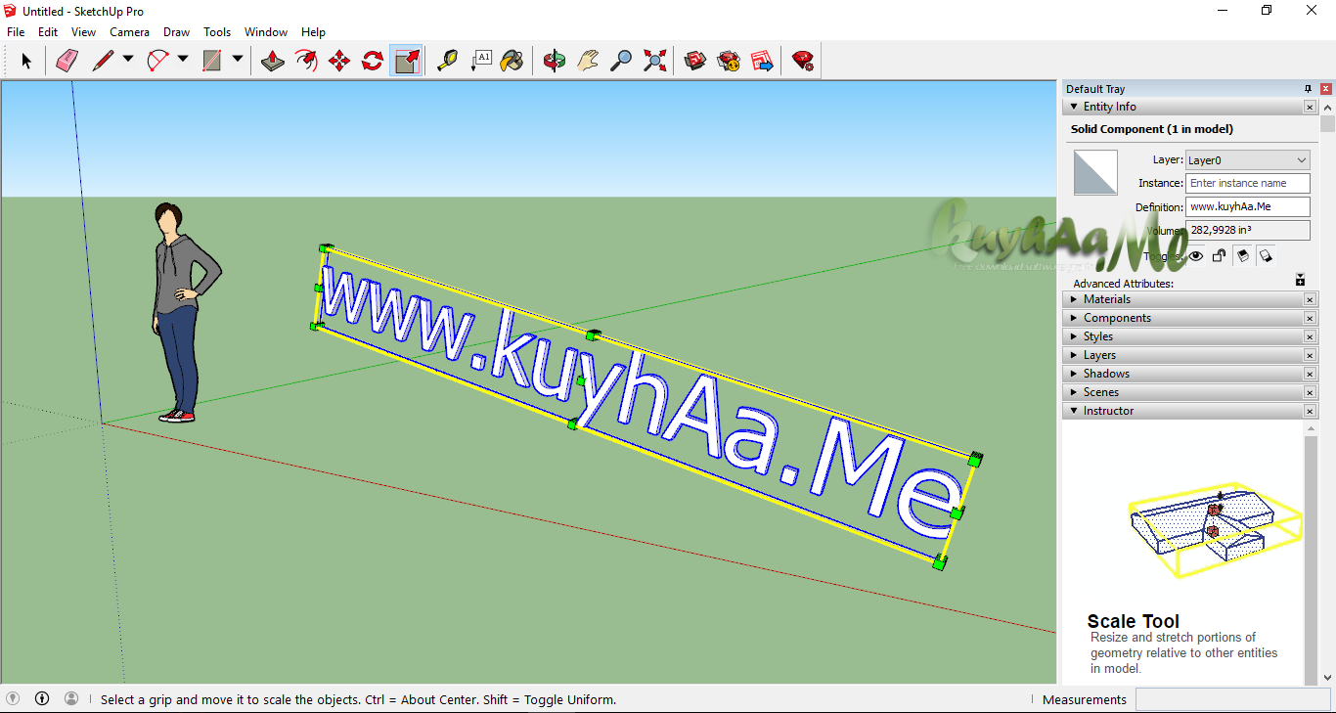Open the Help menu

[313, 32]
